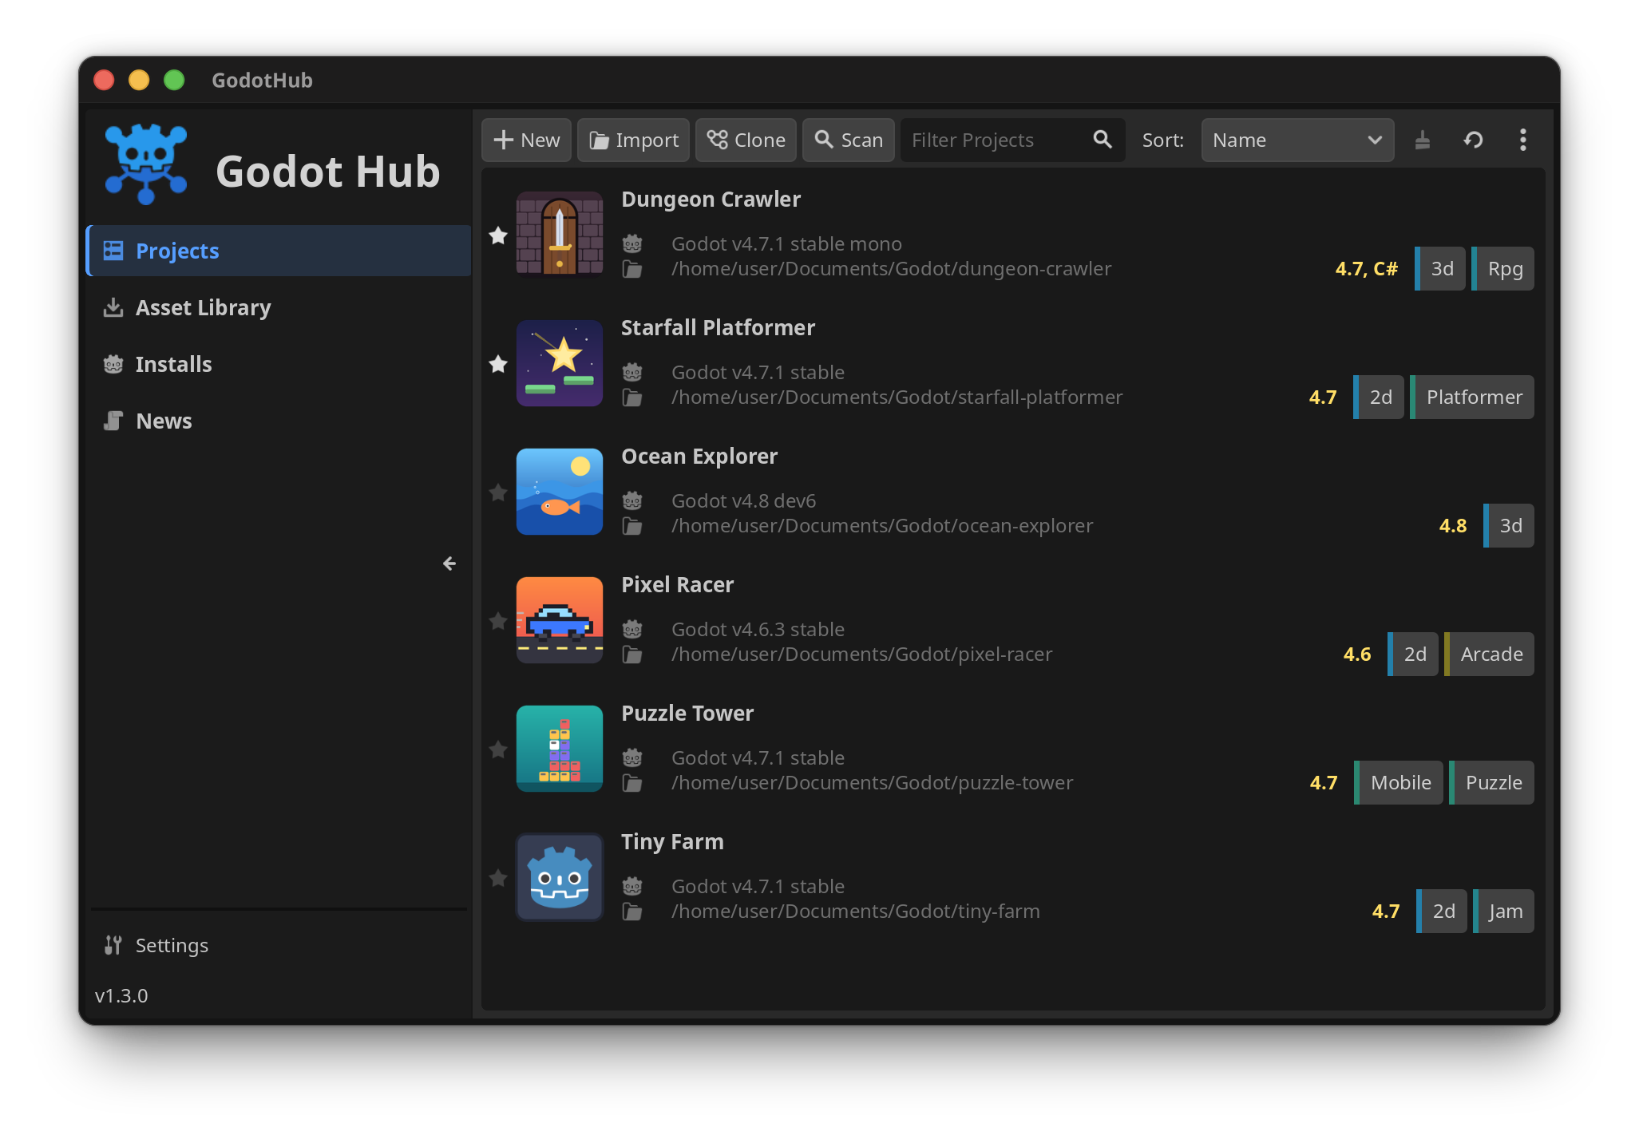
Task: Toggle favorite star for Dungeon Crawler
Action: pyautogui.click(x=498, y=235)
